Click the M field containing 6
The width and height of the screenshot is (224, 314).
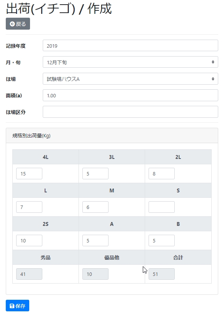tap(95, 207)
